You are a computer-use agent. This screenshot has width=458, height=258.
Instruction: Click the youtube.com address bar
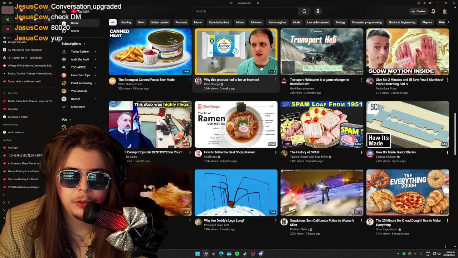tap(244, 3)
